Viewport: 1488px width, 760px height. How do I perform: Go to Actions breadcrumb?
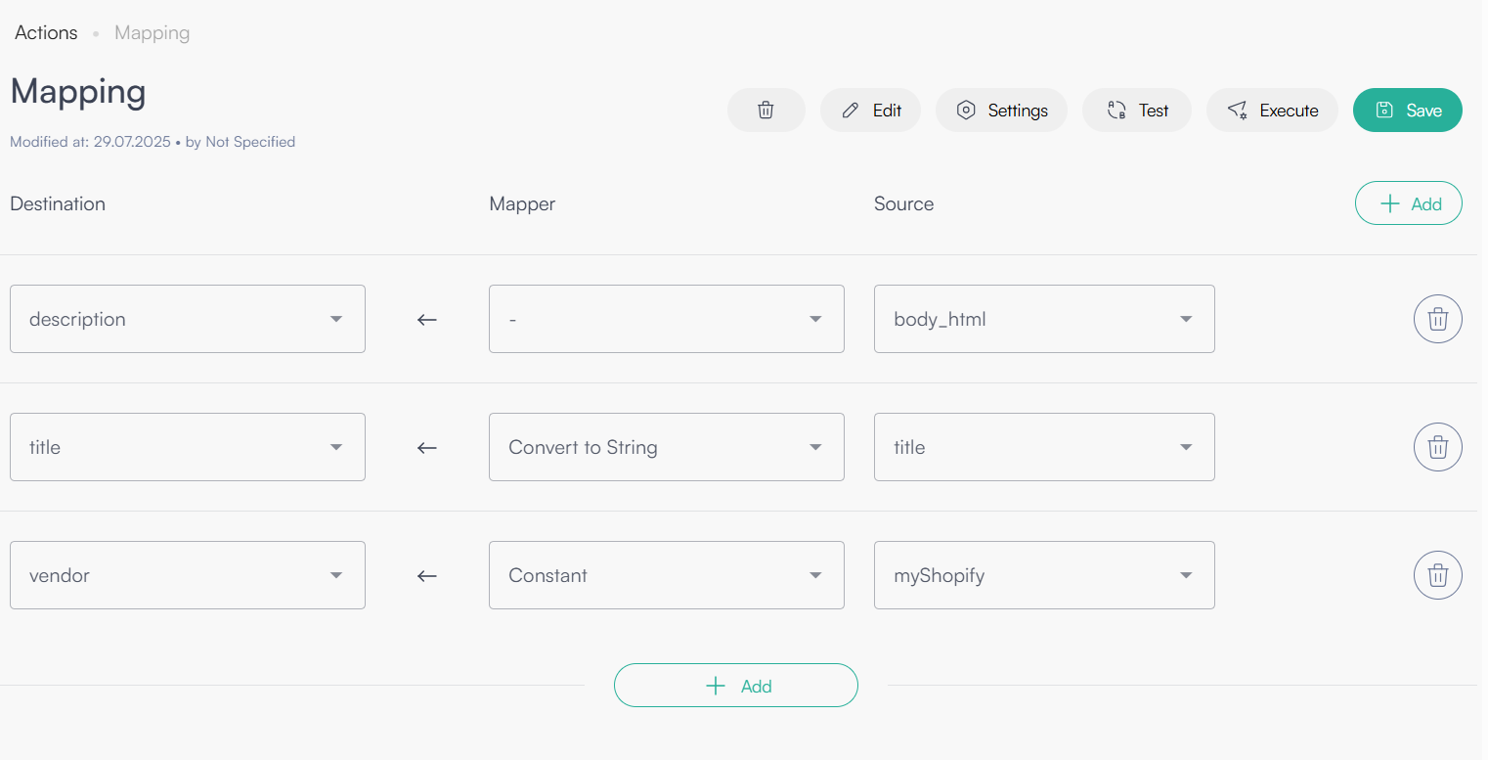click(x=46, y=33)
